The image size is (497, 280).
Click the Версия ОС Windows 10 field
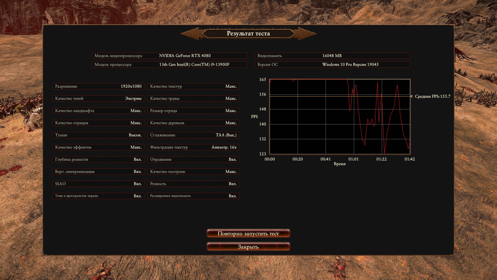pos(332,65)
